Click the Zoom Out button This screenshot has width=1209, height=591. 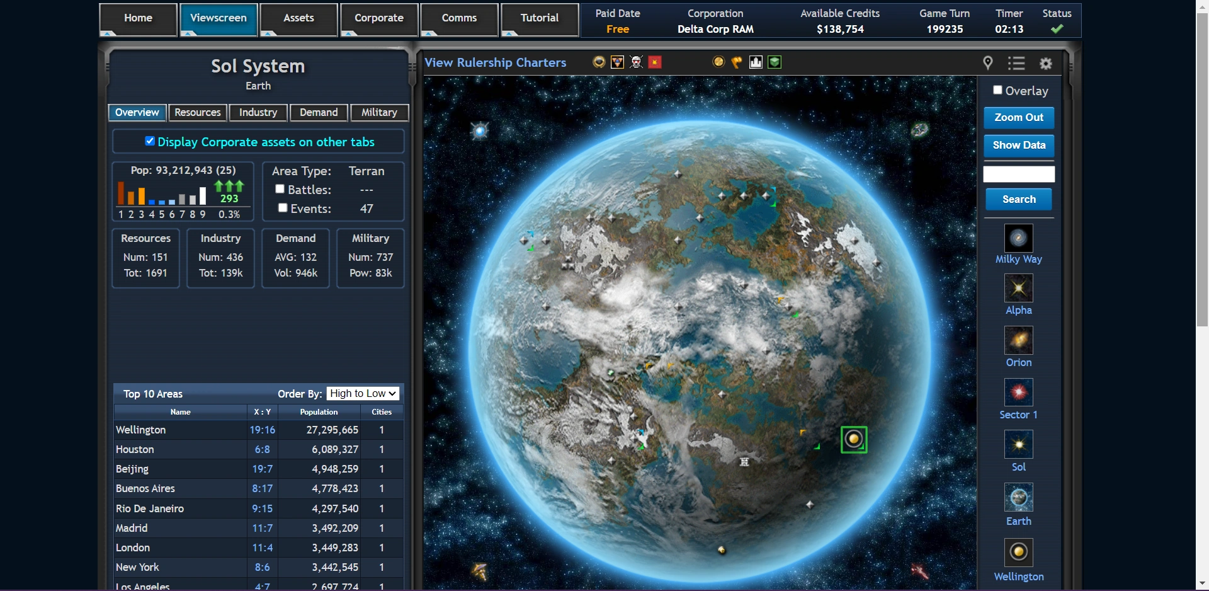[1019, 118]
